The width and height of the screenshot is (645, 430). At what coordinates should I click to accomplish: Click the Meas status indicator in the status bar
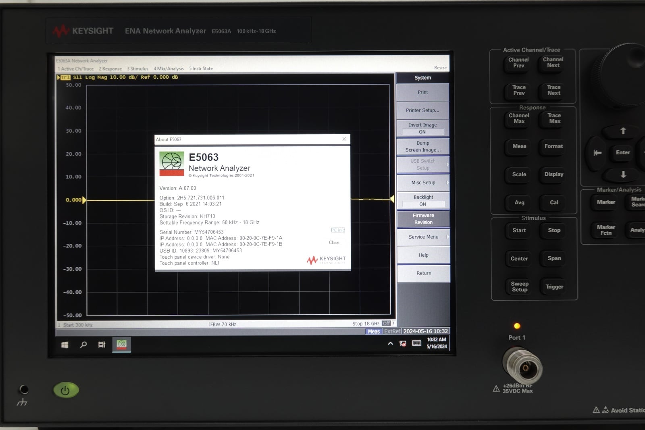(373, 331)
